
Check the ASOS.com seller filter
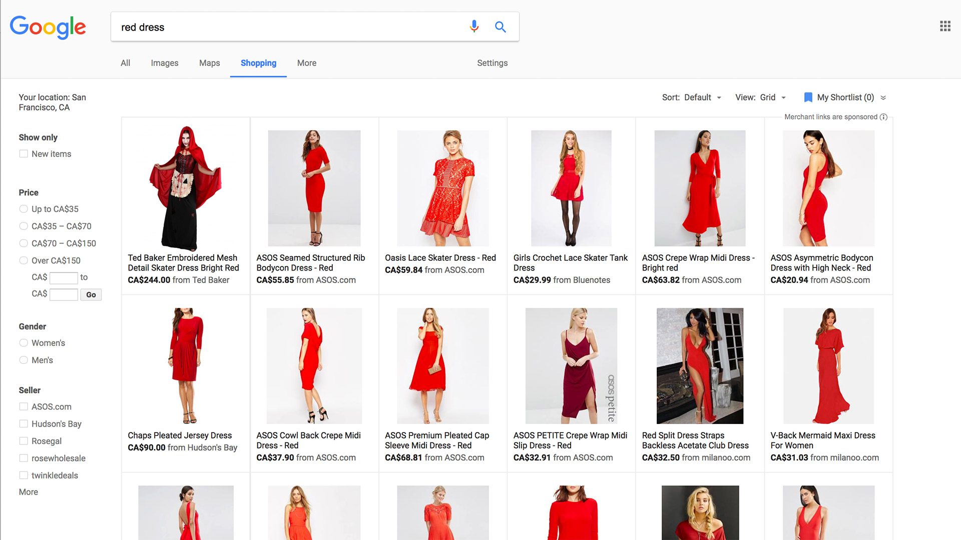click(x=24, y=406)
